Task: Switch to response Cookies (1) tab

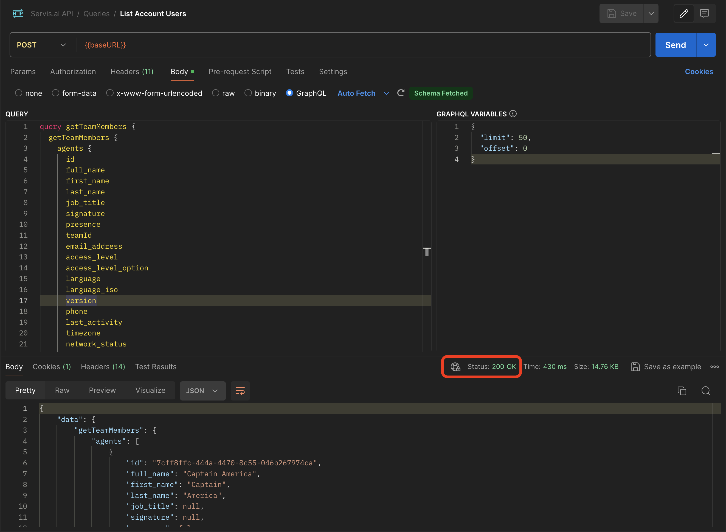Action: (52, 367)
